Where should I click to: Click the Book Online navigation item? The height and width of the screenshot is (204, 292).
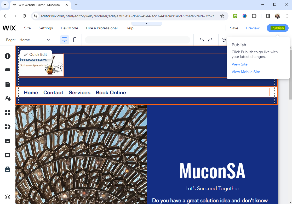(111, 92)
